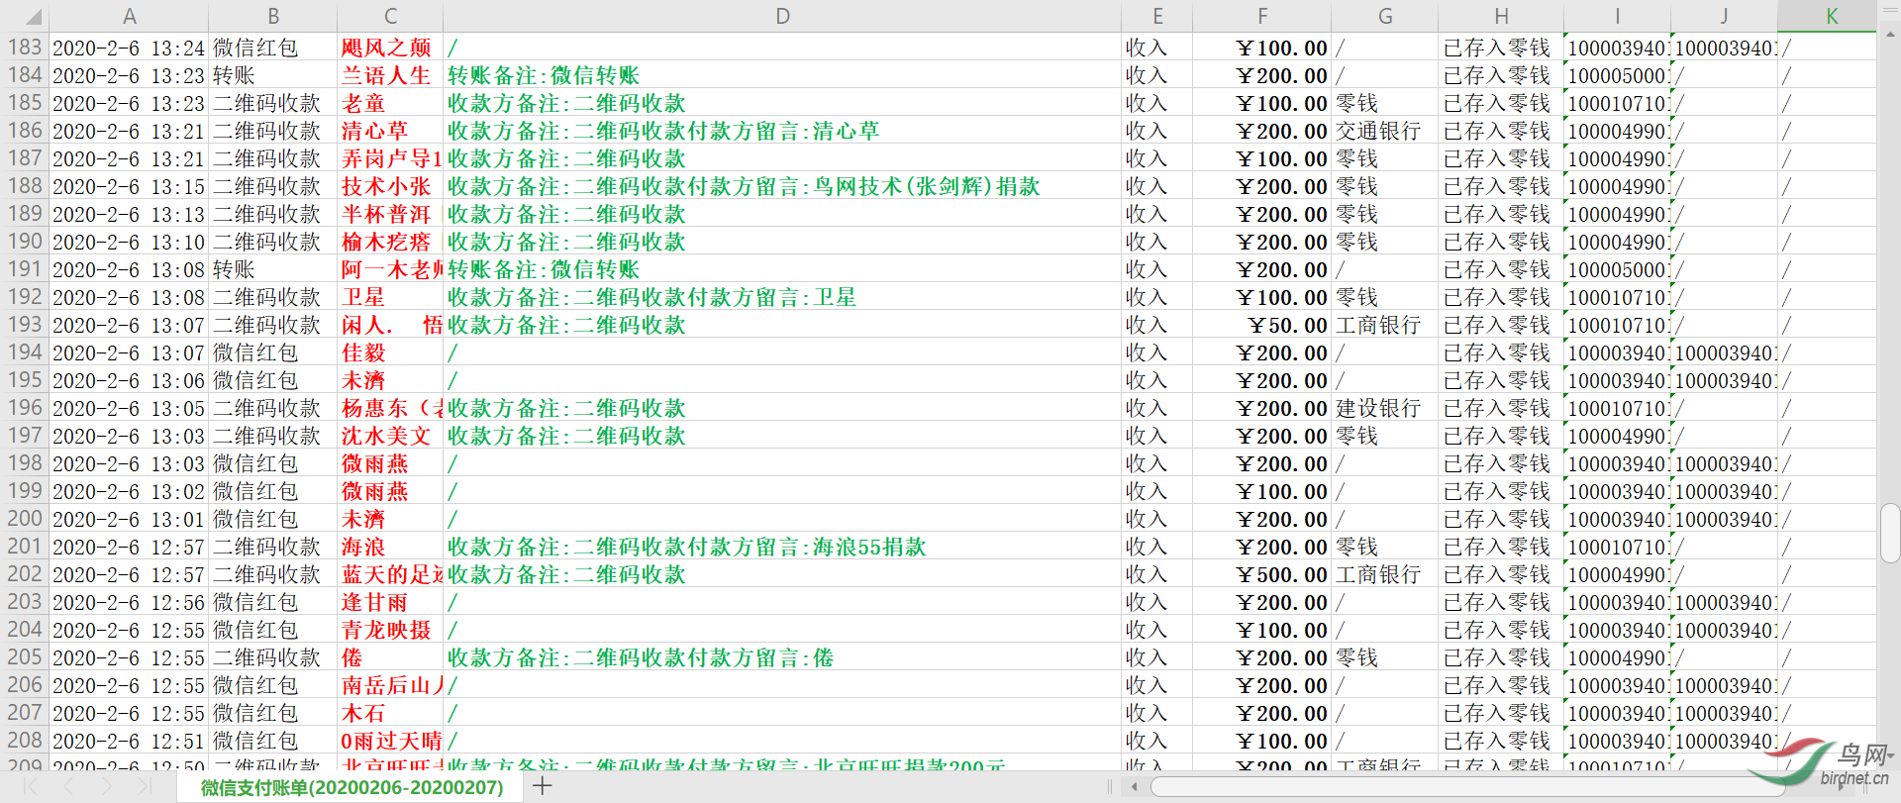This screenshot has width=1901, height=803.
Task: Click 已存入零钱 cell in row 183
Action: tap(1501, 48)
